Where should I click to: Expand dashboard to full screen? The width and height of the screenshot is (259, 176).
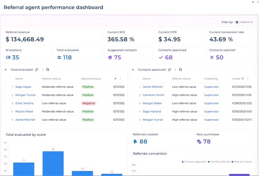[257, 2]
